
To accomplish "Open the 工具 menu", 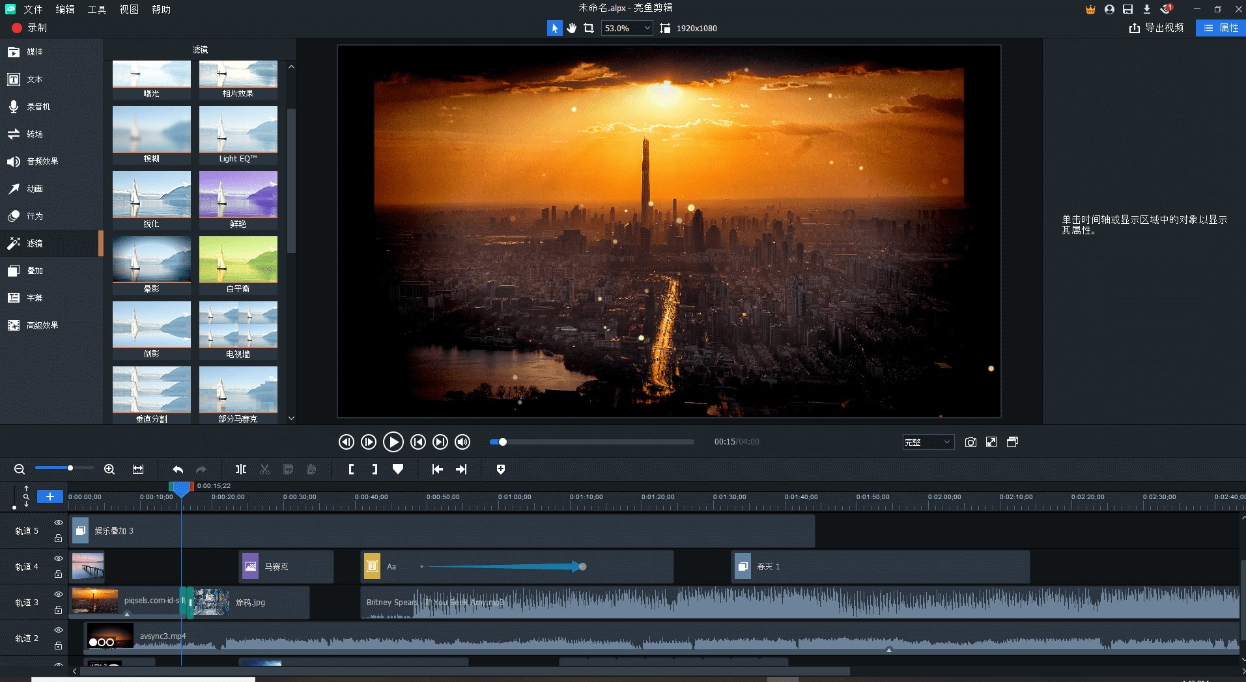I will point(96,9).
